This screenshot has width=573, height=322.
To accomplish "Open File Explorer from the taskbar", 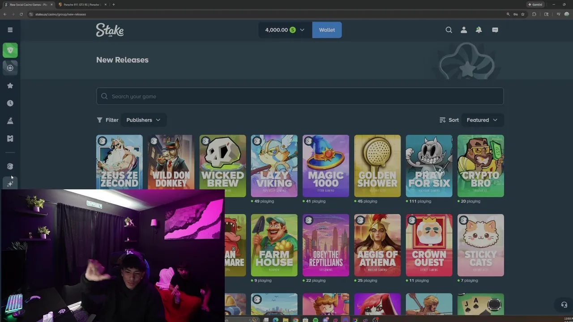I will 285,320.
